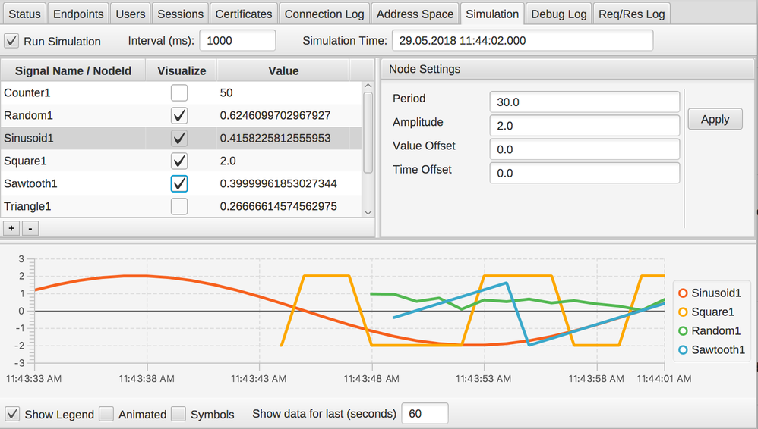Click the plus button to add signal
Screen dimensions: 758x429
pos(11,228)
